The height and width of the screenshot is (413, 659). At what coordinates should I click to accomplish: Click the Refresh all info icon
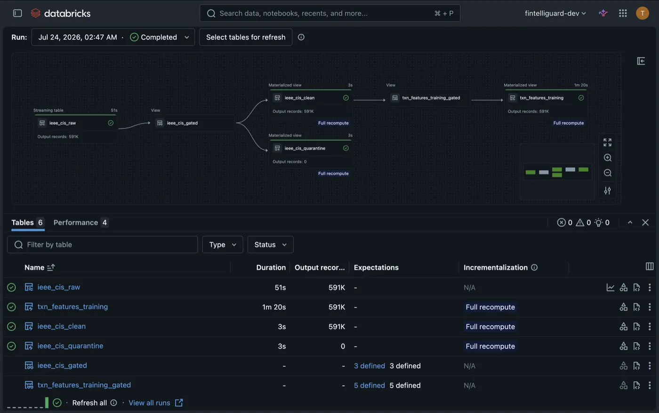113,403
